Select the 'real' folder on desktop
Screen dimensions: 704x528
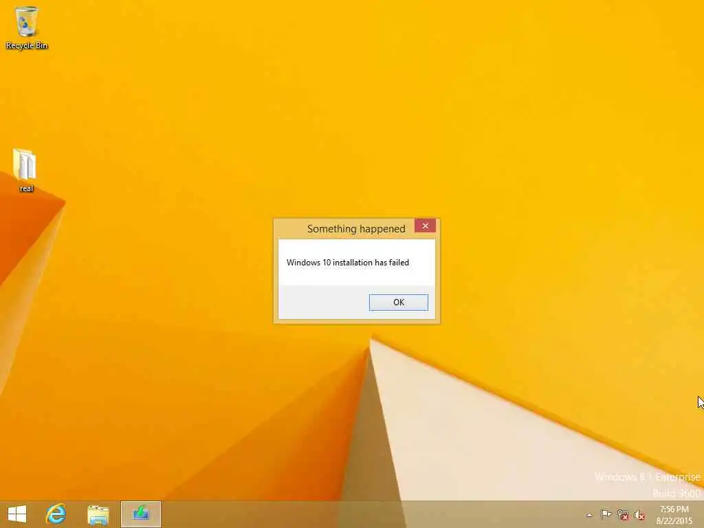(x=25, y=170)
